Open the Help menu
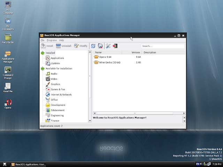223x167 pixels. coord(61,40)
